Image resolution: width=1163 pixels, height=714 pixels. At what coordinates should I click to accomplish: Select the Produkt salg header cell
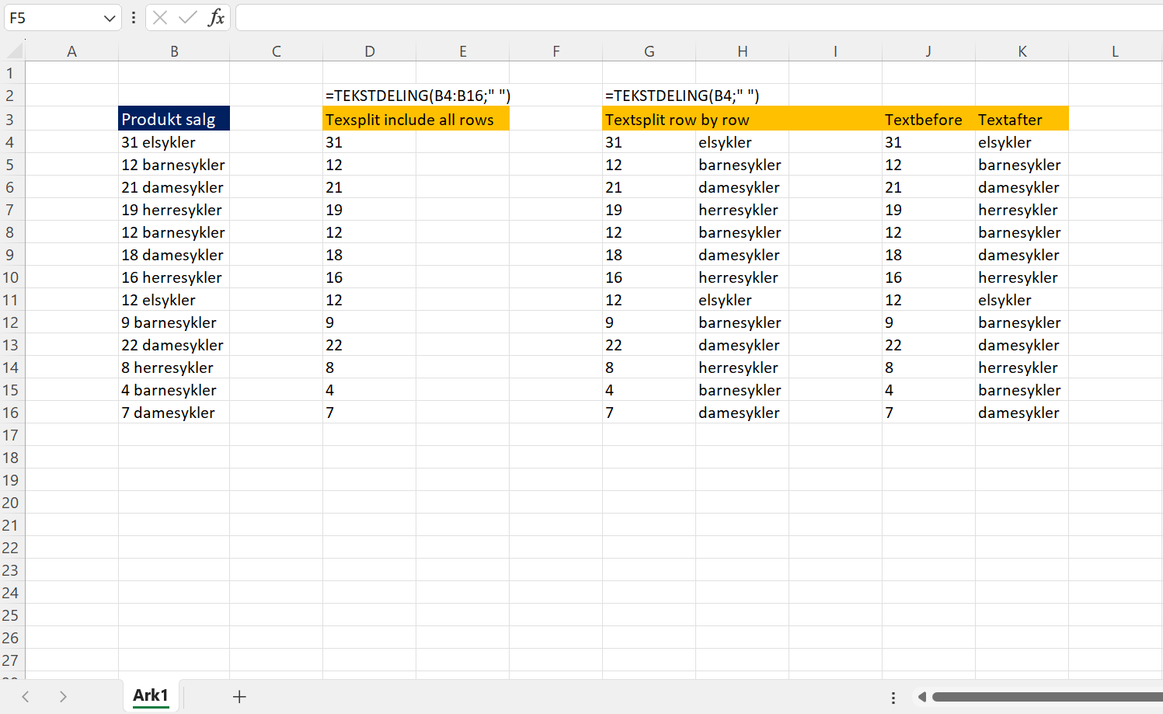(x=173, y=119)
